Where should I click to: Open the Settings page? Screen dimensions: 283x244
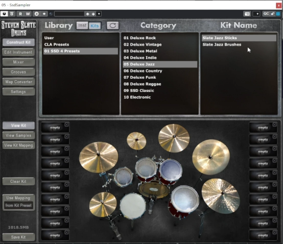tap(18, 92)
